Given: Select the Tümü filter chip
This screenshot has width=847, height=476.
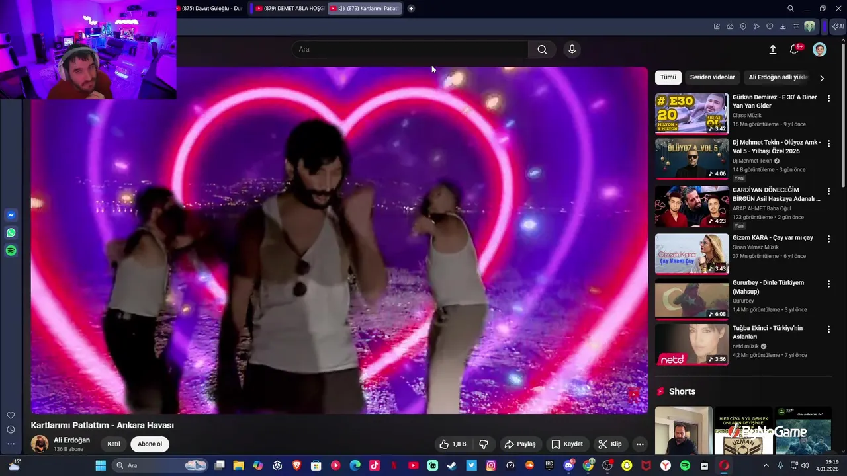Looking at the screenshot, I should [668, 77].
